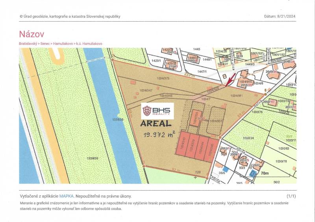Click parcel label 1034/8
The width and height of the screenshot is (315, 222).
point(258,83)
